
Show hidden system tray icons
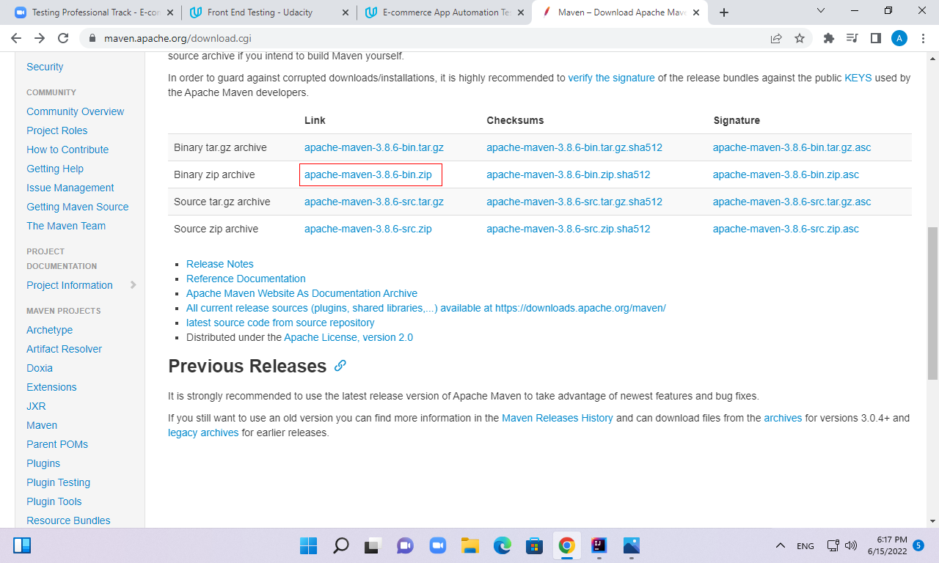(781, 546)
